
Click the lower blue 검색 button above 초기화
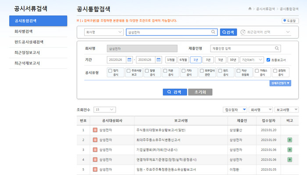[175, 92]
